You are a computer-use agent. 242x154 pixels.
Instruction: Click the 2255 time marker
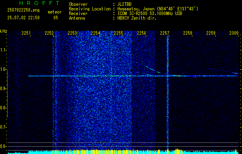[x=118, y=33]
